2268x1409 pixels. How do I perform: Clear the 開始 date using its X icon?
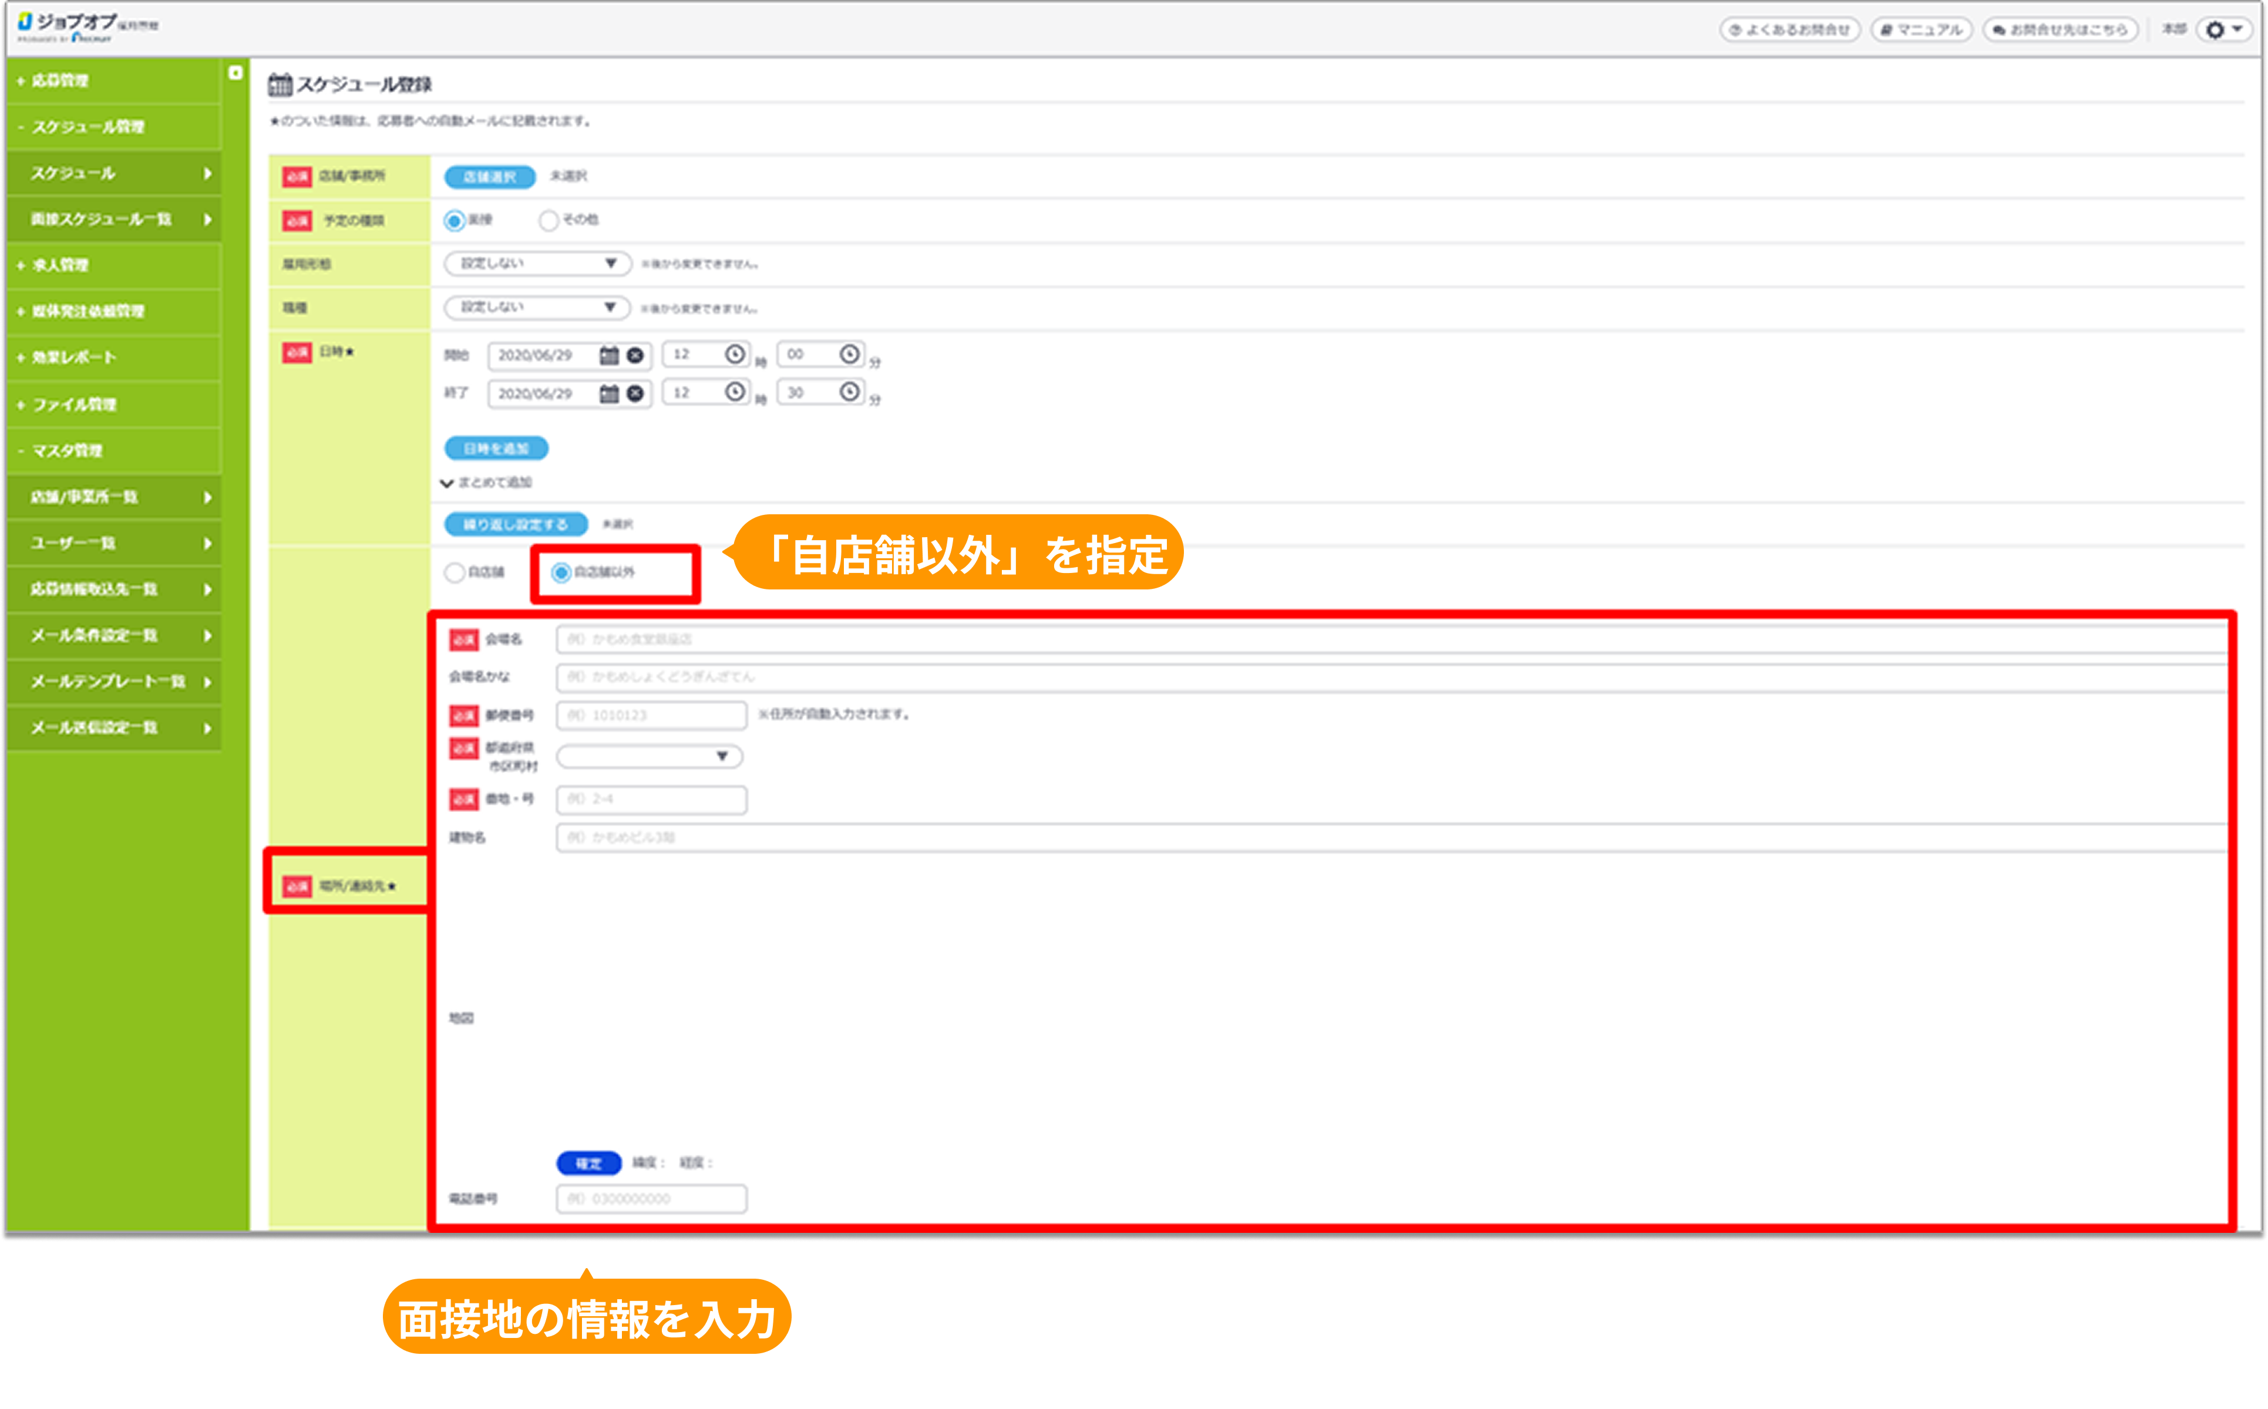[x=635, y=355]
